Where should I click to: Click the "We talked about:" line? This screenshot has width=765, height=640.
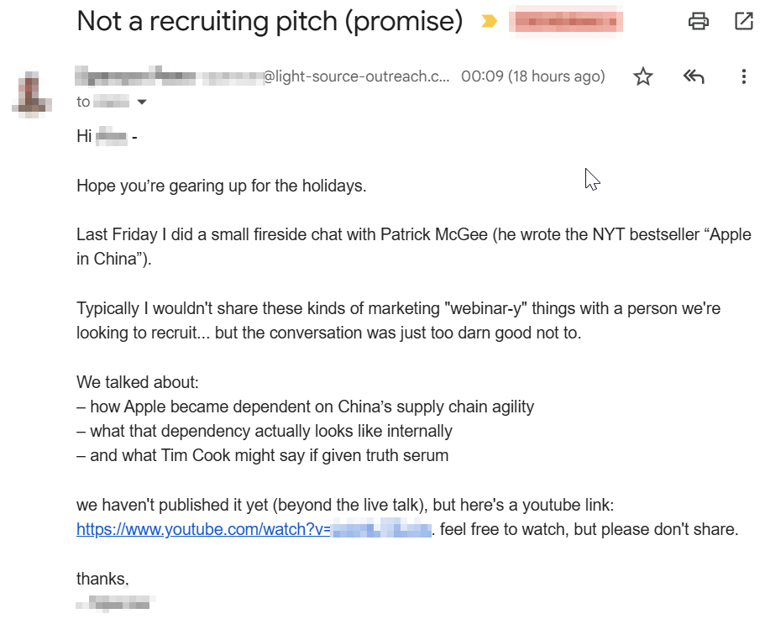pos(137,382)
